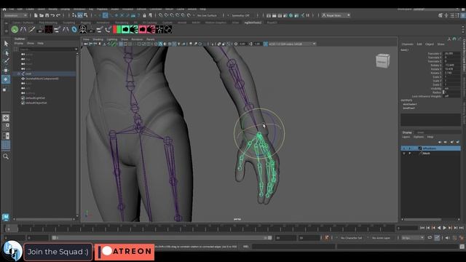Click the Play Forward button

click(445, 228)
